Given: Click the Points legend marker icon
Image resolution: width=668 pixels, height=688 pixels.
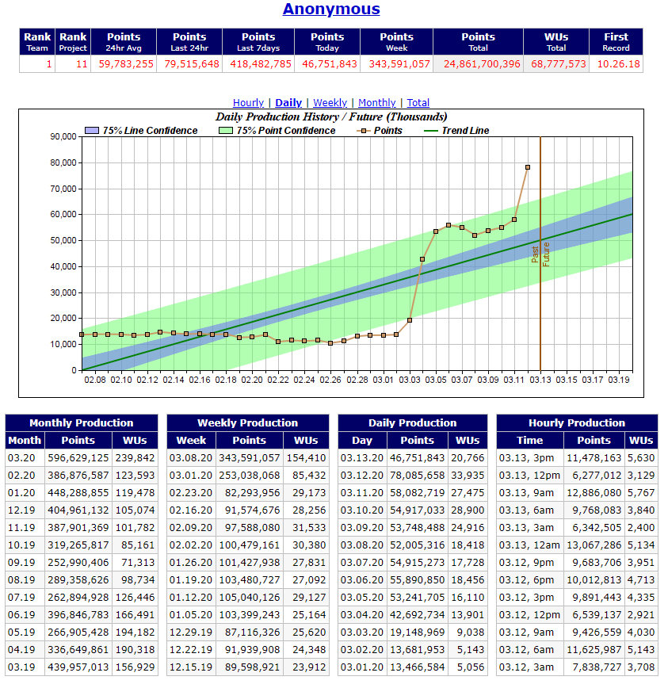Looking at the screenshot, I should [364, 131].
